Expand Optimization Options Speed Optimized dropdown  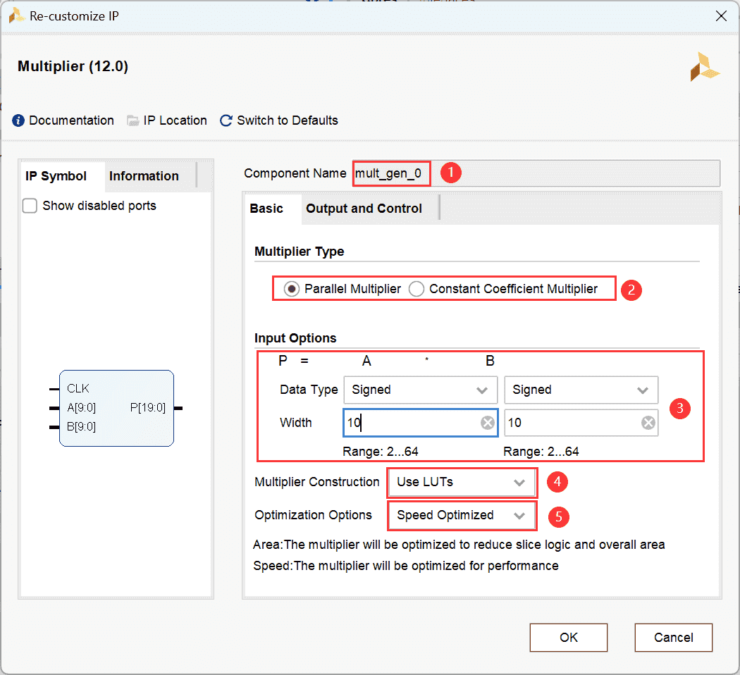tap(462, 516)
